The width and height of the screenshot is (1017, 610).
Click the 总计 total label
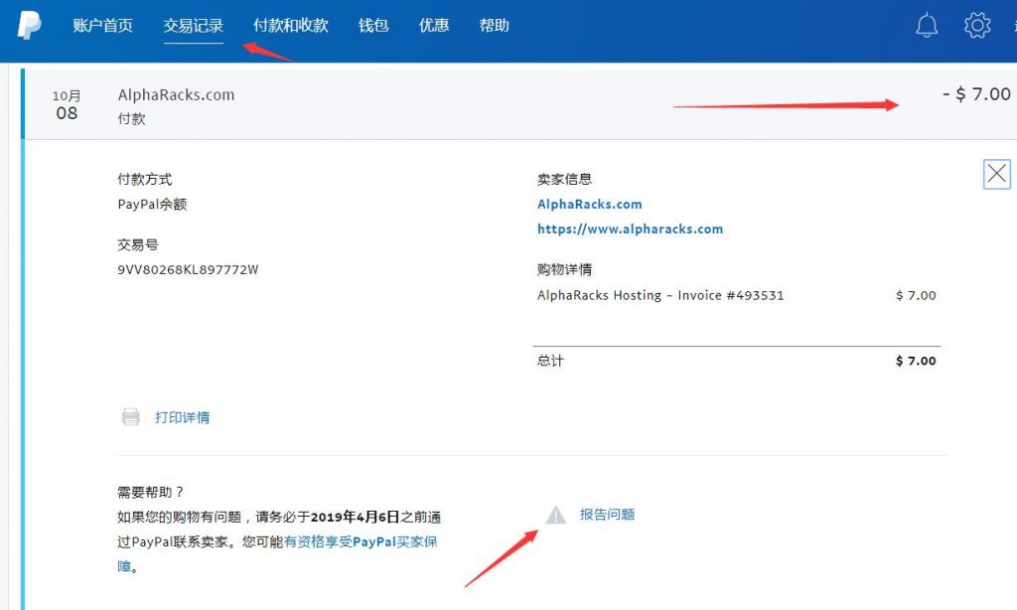(550, 361)
